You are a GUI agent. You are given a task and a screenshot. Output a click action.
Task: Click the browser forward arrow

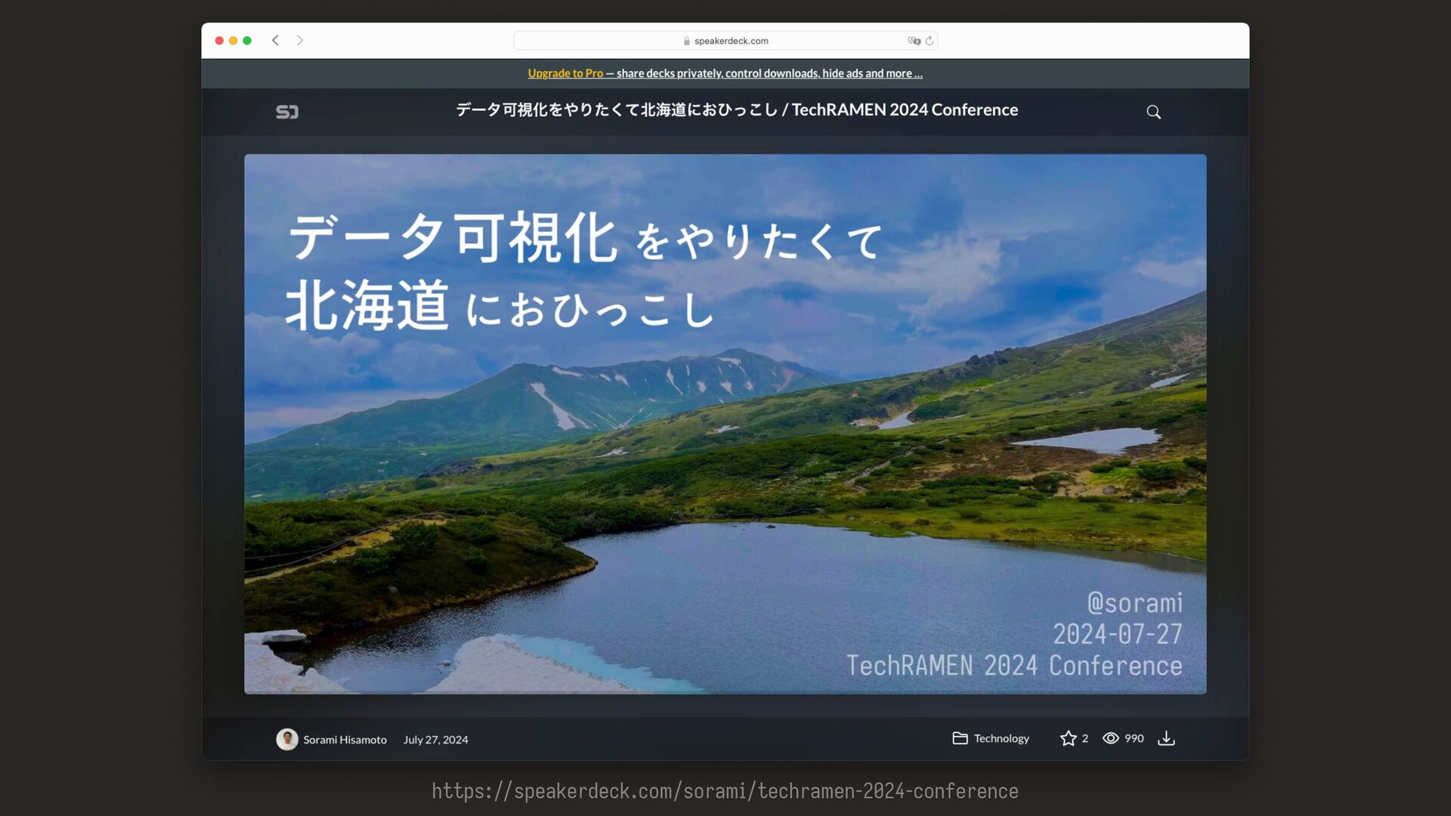click(300, 41)
